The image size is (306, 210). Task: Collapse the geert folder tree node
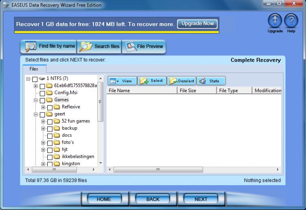[36, 115]
